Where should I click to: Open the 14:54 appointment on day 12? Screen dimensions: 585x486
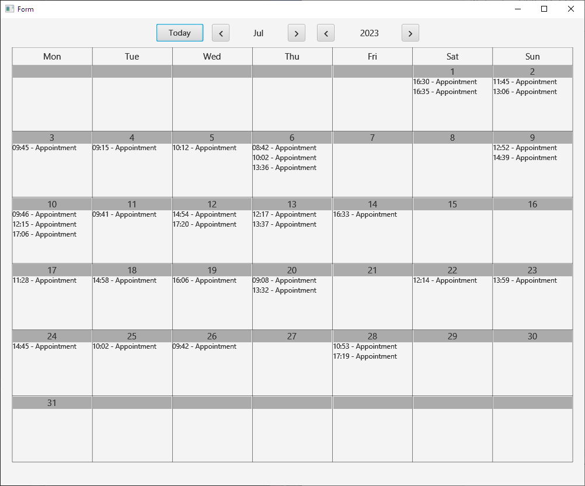coord(204,214)
